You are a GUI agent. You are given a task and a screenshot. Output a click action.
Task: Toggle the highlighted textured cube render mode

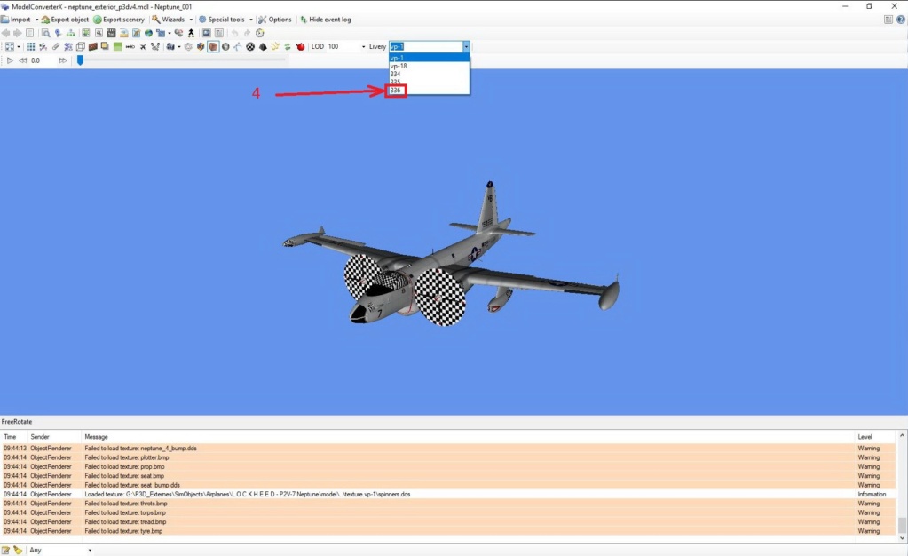[x=213, y=46]
